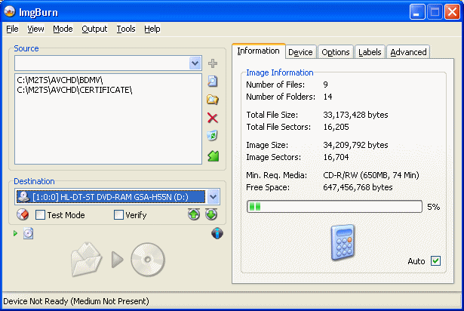Switch to the Device tab
The image size is (464, 311).
point(300,52)
